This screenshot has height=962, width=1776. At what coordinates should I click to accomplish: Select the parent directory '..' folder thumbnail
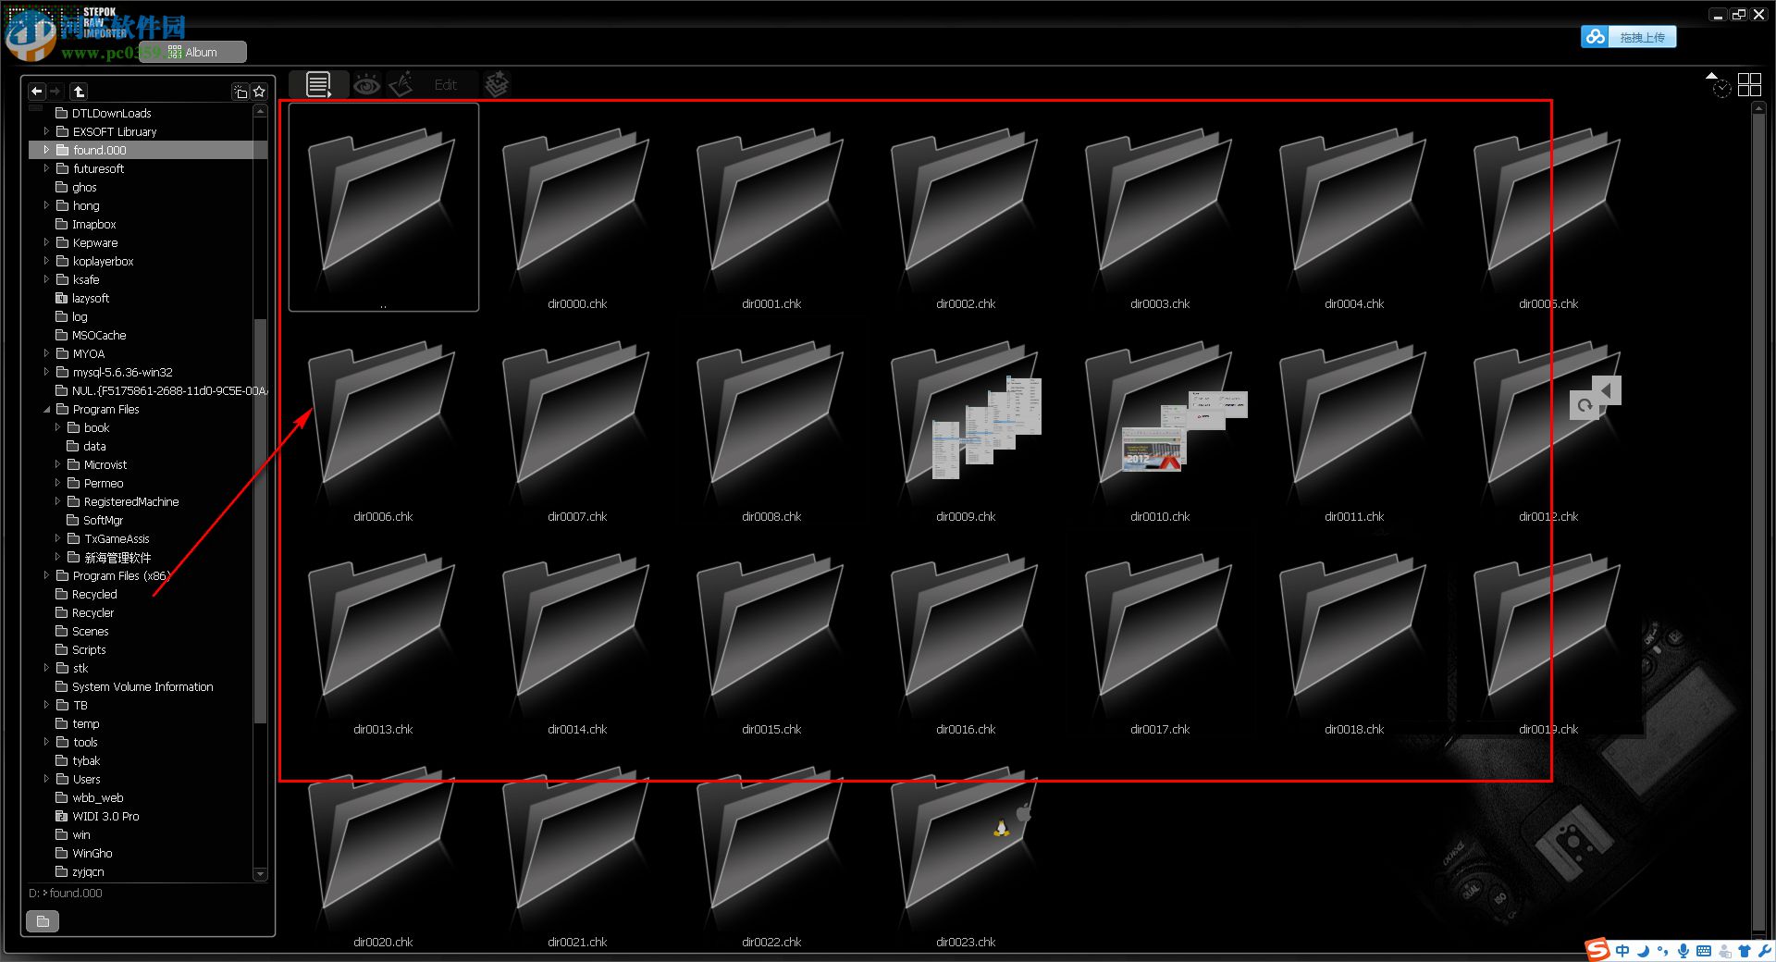tap(383, 207)
